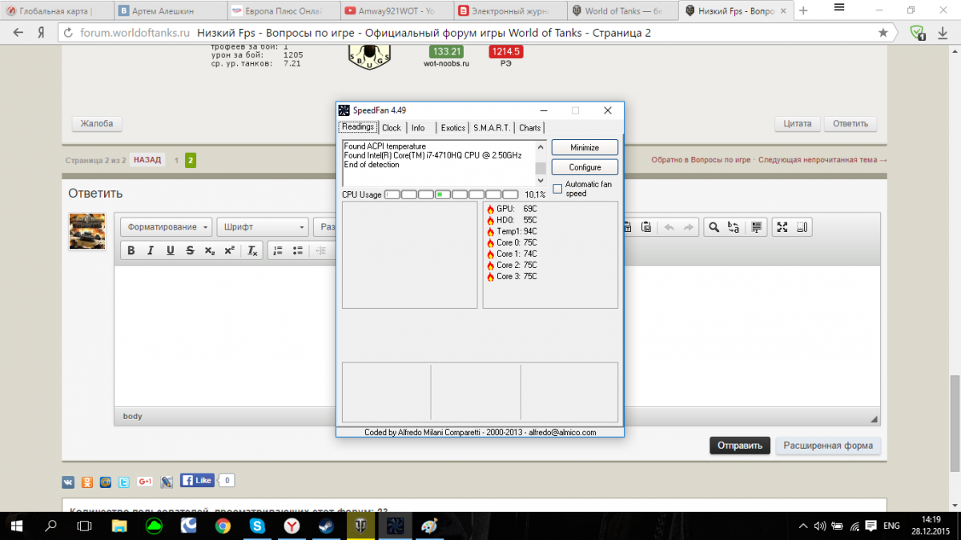Click the SpeedFan Minimize button

[585, 147]
